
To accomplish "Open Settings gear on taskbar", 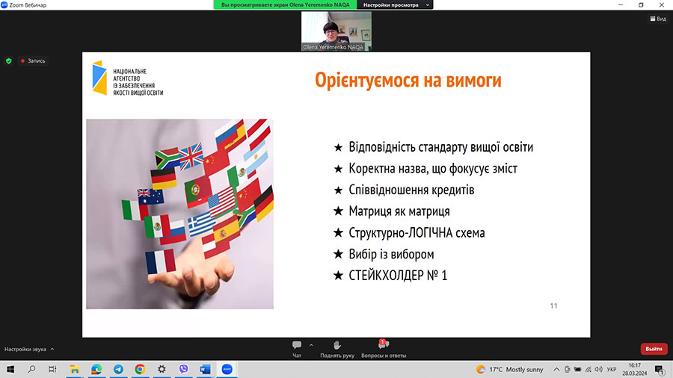I will [x=162, y=369].
